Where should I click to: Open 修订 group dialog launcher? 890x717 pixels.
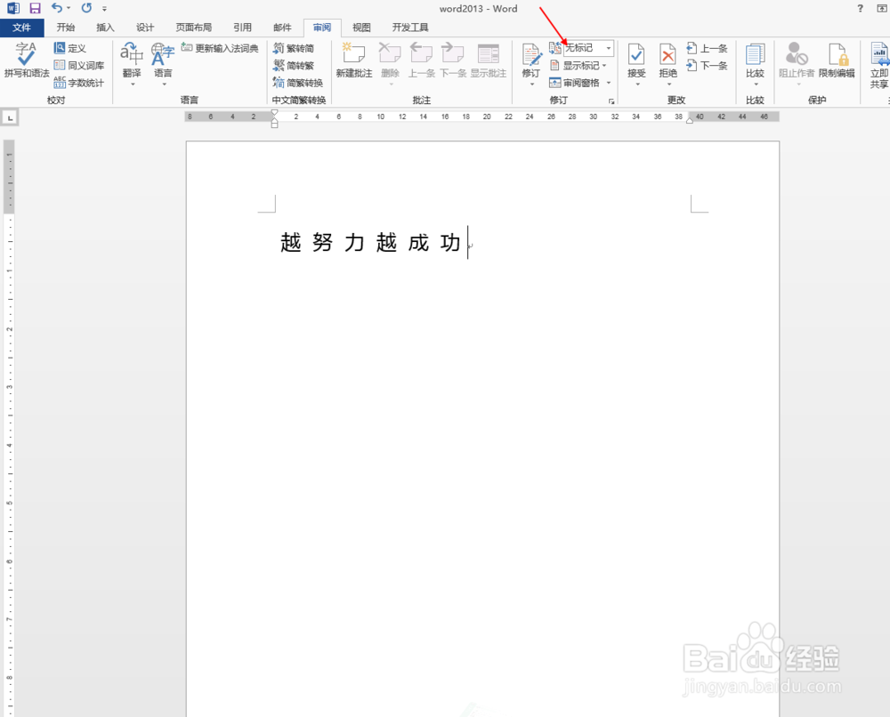[611, 101]
